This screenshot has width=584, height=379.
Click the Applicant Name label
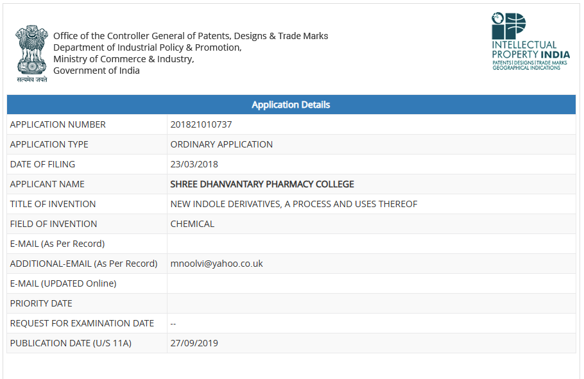click(47, 184)
